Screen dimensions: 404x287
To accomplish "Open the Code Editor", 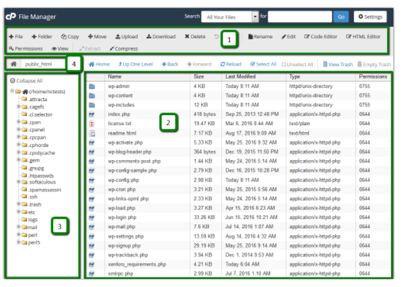I will (321, 37).
